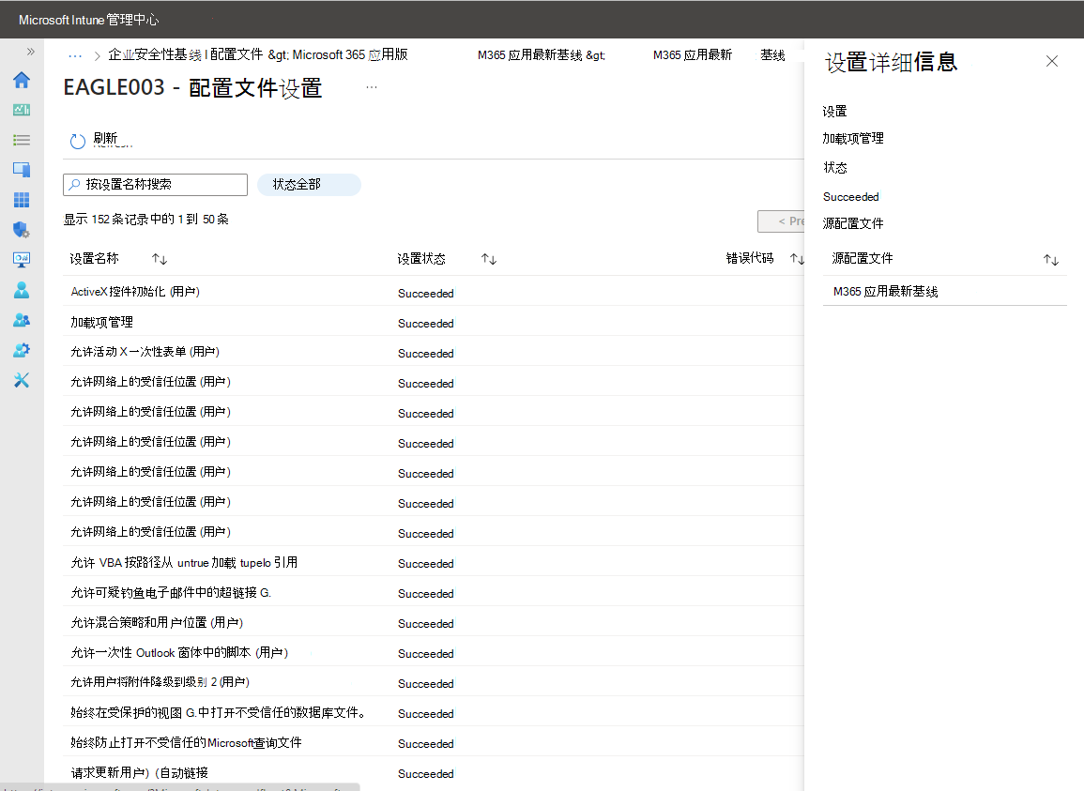This screenshot has width=1084, height=791.
Task: Select row 允许 VBA 按路径从 untrue 加载
Action: 433,563
